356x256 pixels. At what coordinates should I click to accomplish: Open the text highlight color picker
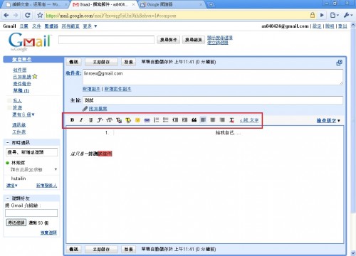[x=128, y=120]
